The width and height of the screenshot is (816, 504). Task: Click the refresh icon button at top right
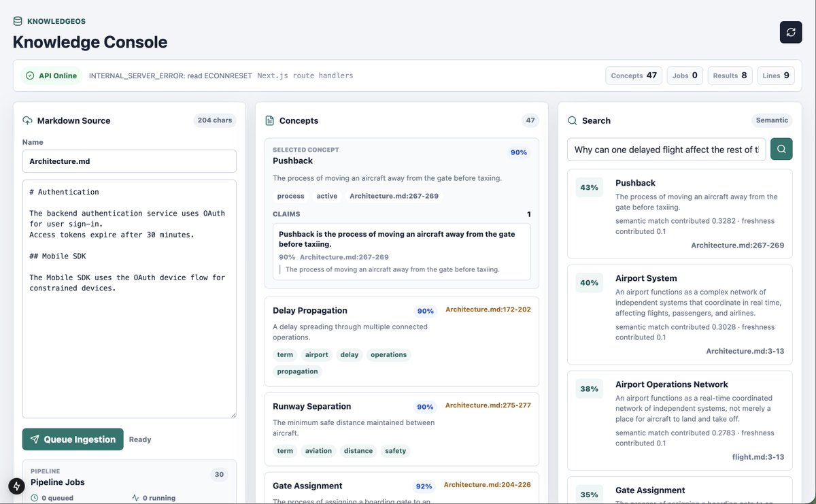(791, 32)
